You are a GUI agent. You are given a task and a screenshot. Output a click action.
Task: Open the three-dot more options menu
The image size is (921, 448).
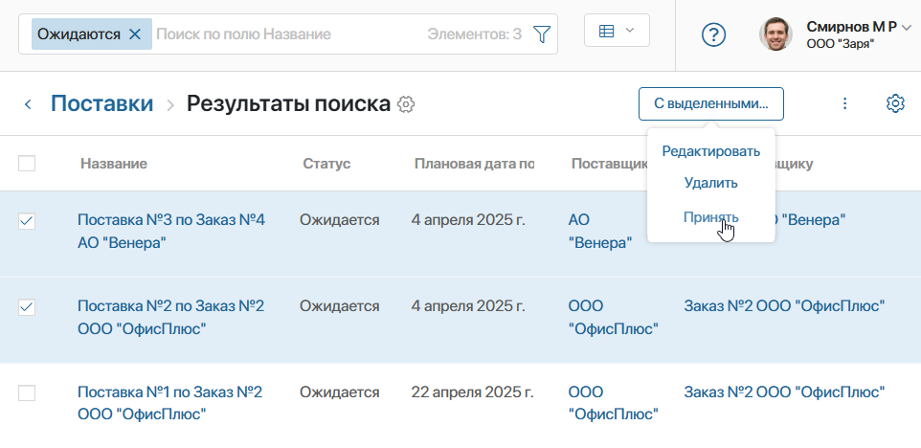coord(844,103)
